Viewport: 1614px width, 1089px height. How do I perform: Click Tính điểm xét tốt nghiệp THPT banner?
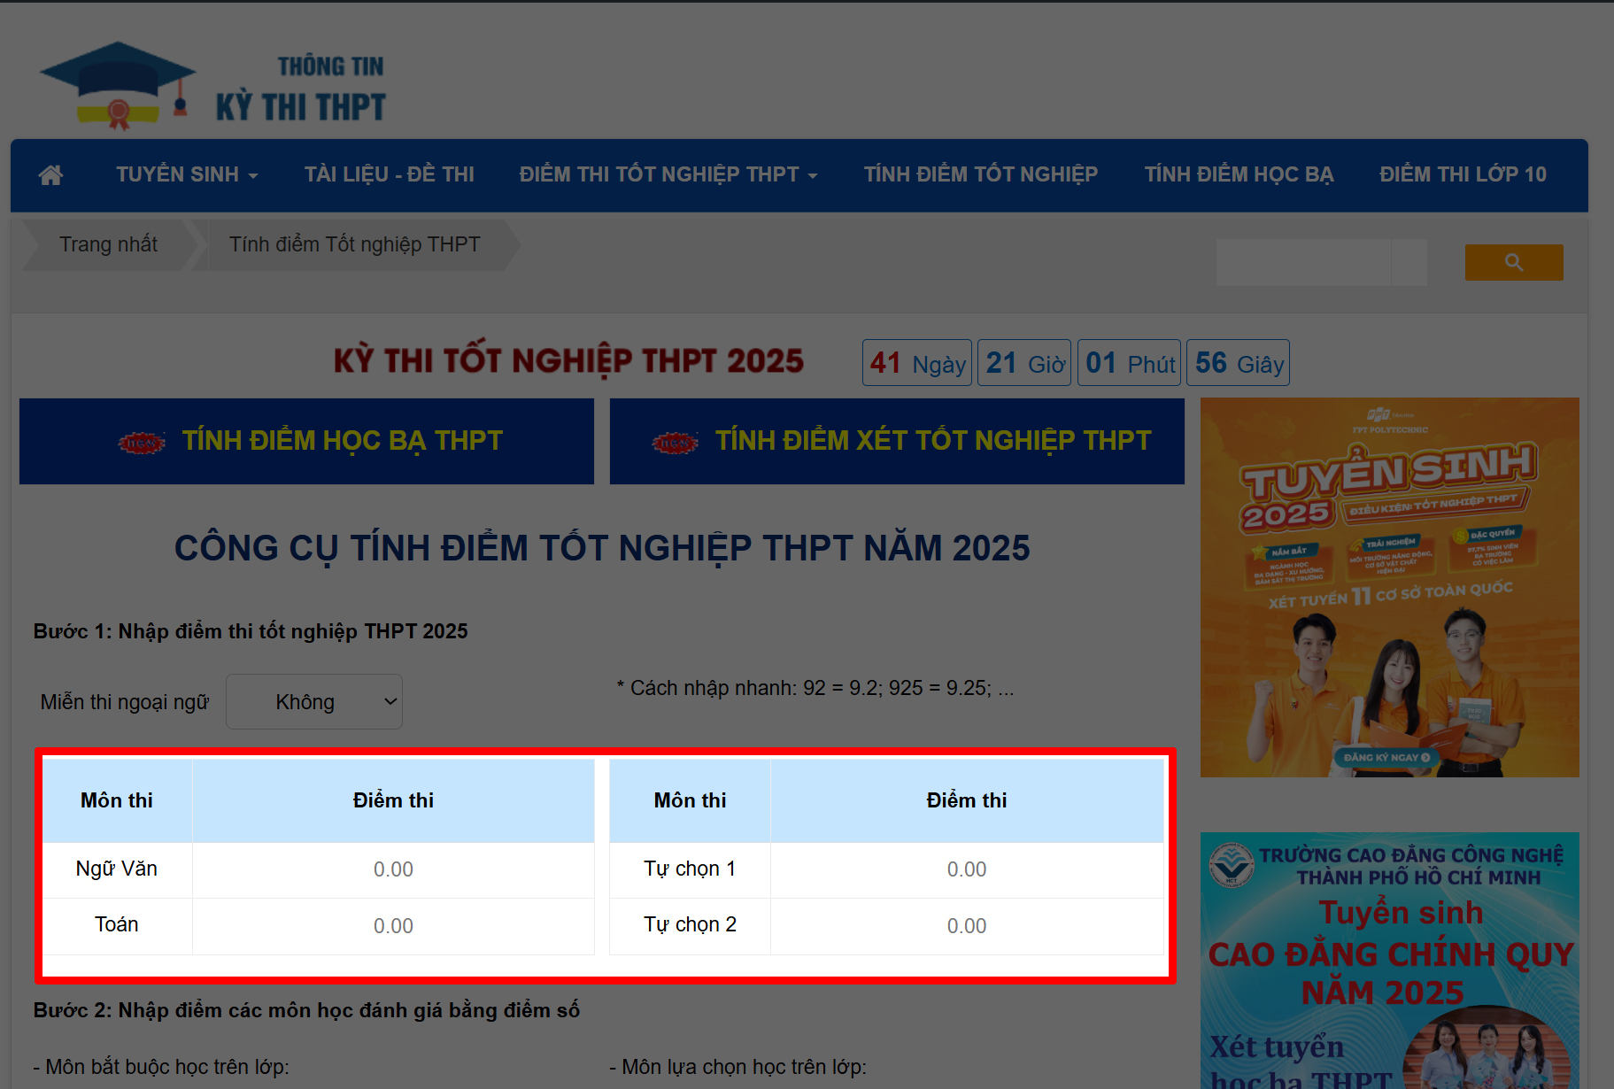click(x=897, y=441)
